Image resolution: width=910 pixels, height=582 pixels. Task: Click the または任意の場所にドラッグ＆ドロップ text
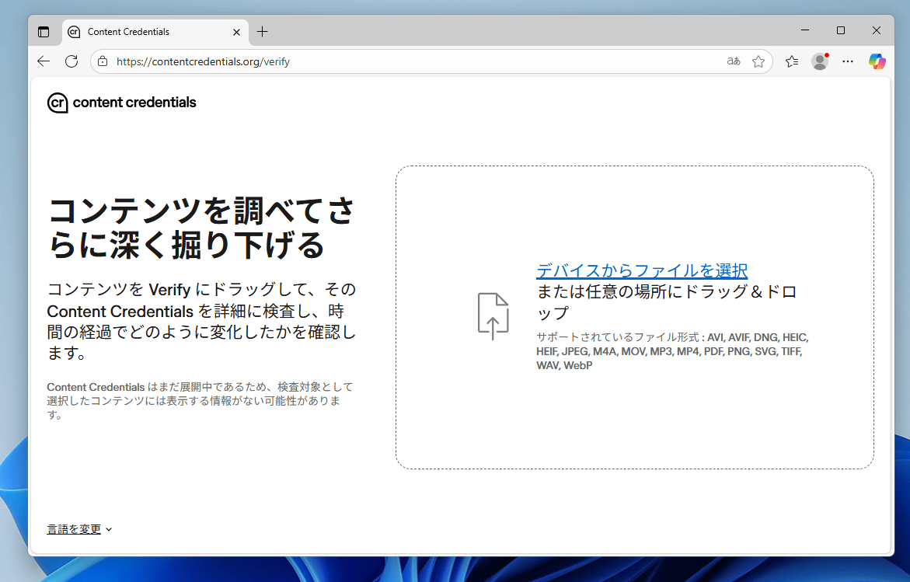[666, 301]
